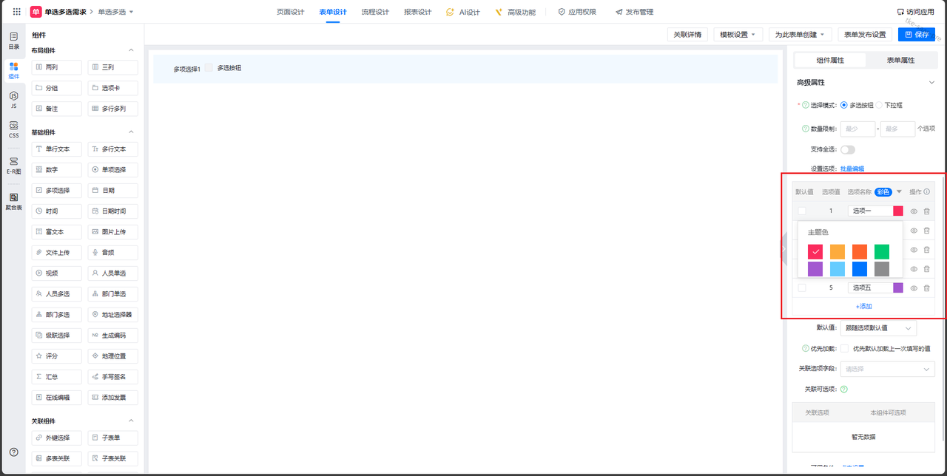Viewport: 947px width, 476px height.
Task: Toggle visibility of option 选项五
Action: pos(914,288)
